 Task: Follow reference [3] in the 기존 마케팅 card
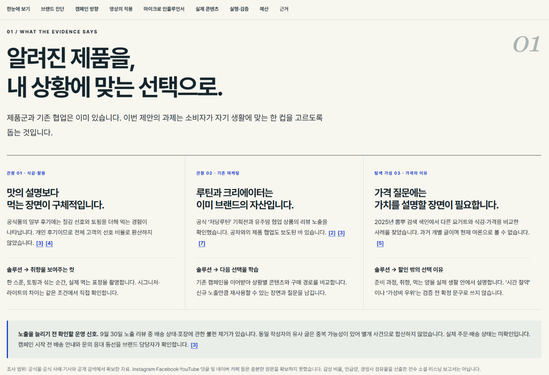[x=341, y=233]
